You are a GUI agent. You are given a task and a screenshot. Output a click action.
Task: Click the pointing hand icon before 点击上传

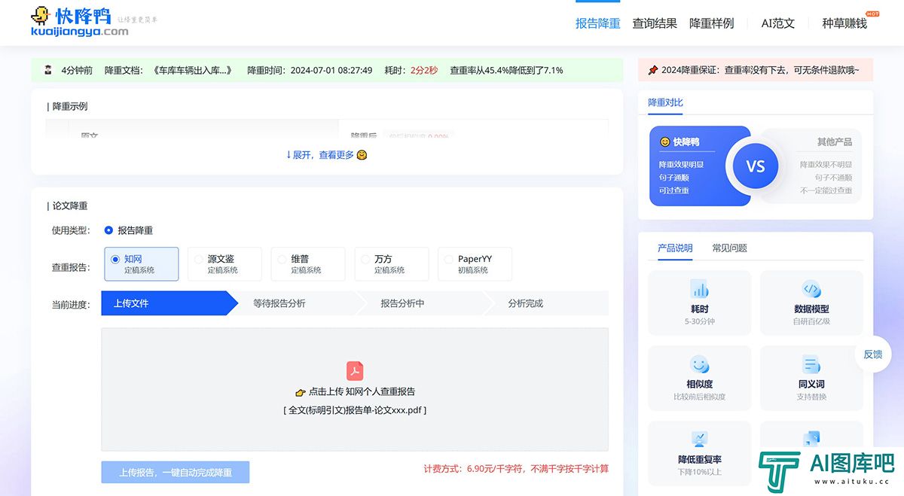coord(300,392)
